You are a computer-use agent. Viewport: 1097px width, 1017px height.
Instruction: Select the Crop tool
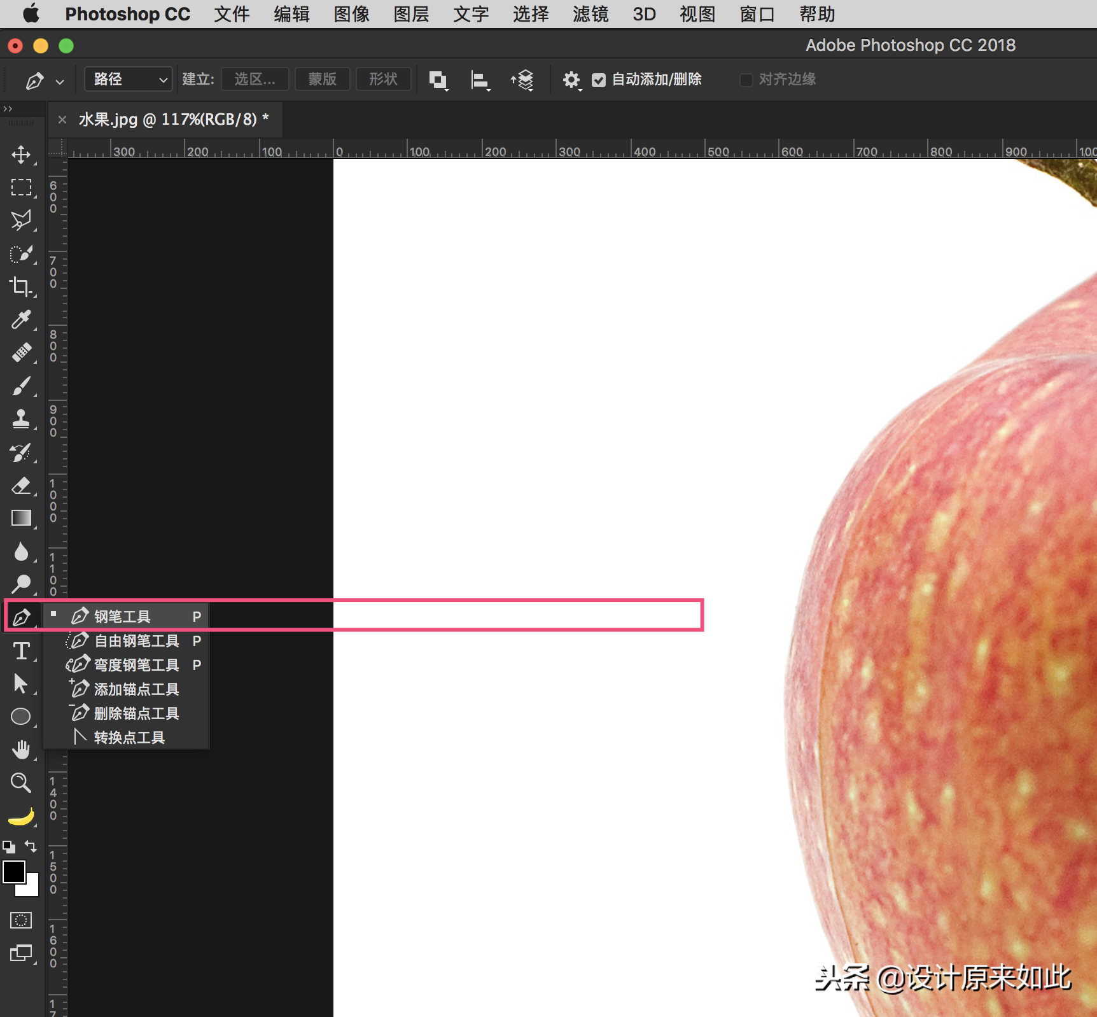[x=21, y=286]
